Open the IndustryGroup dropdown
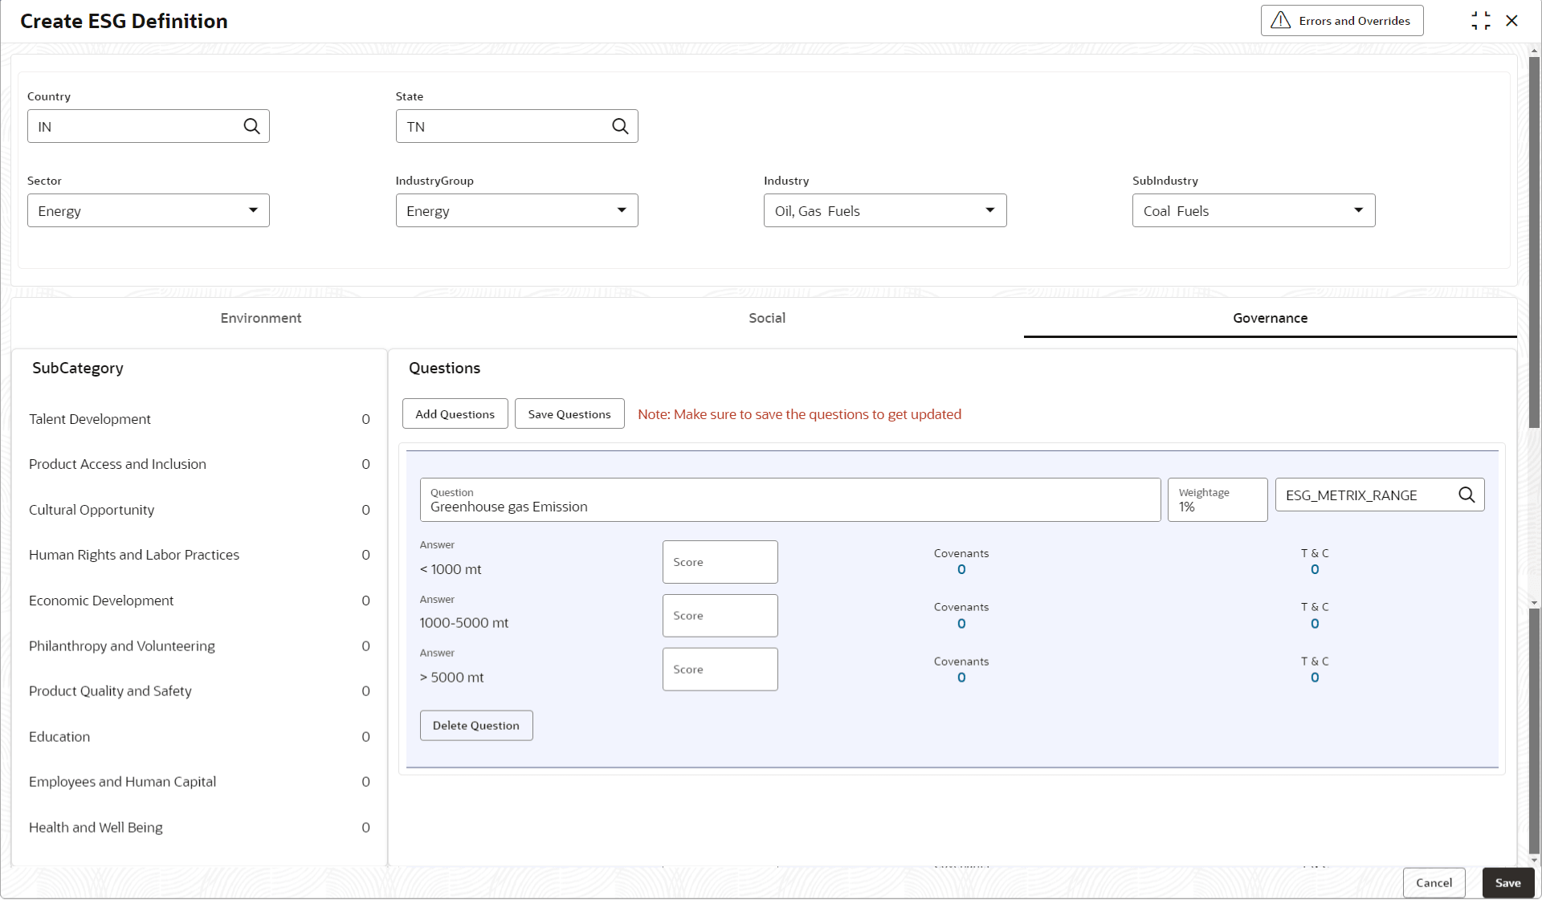 point(621,210)
